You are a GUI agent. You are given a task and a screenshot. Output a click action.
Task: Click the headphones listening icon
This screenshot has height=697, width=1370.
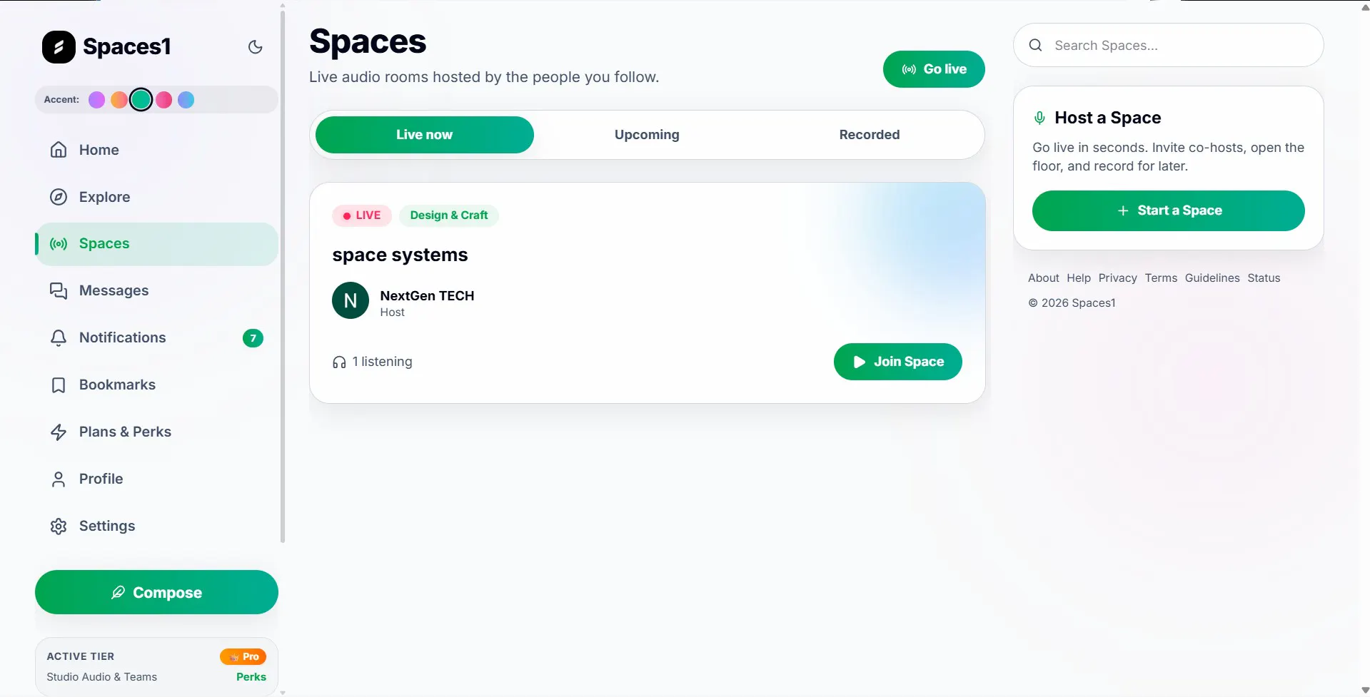click(339, 362)
